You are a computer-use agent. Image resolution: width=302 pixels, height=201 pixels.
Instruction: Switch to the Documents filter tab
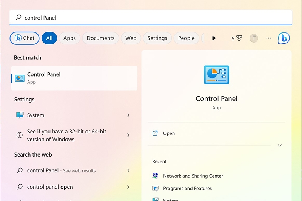pos(100,38)
